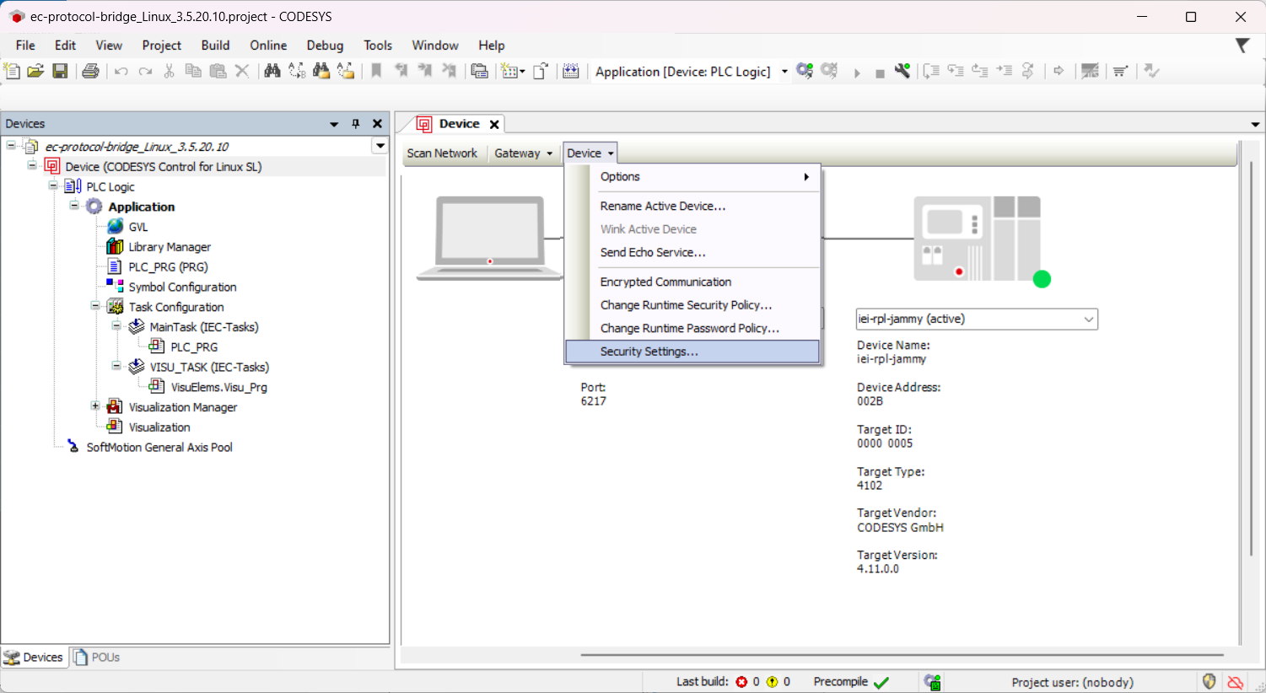Pin the Devices panel with pushpin icon
Viewport: 1266px width, 693px height.
(356, 124)
